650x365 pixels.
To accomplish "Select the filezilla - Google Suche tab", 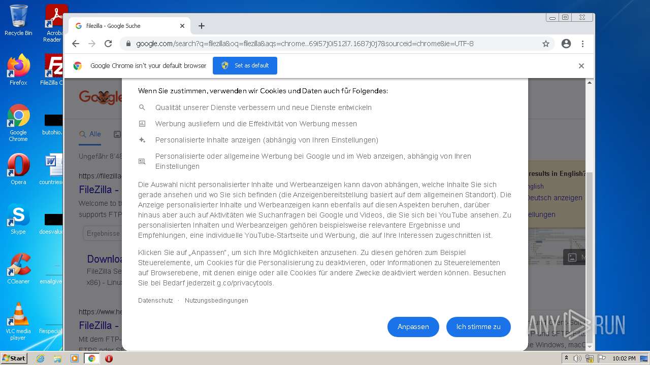I will pos(129,26).
